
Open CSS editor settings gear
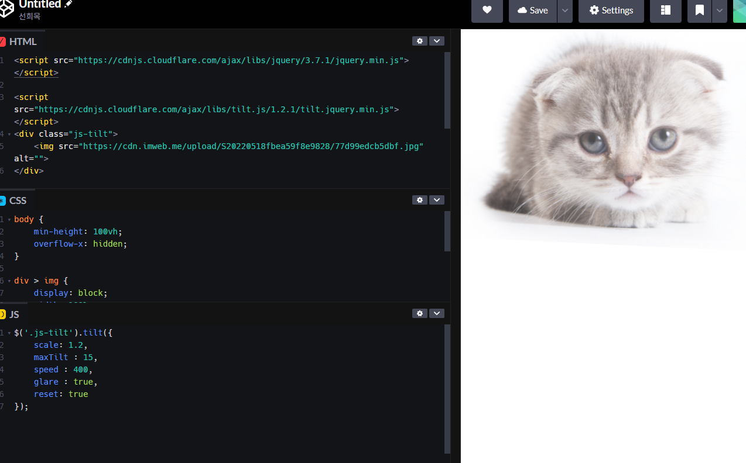[x=419, y=200]
